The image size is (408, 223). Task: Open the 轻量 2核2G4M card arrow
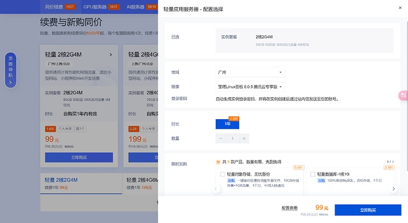[111, 54]
